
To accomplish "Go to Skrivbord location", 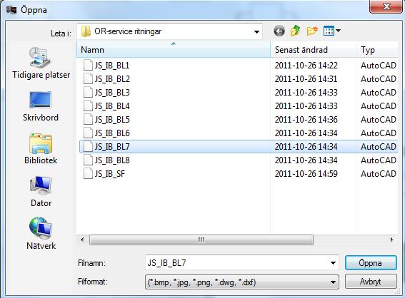I will click(x=41, y=106).
